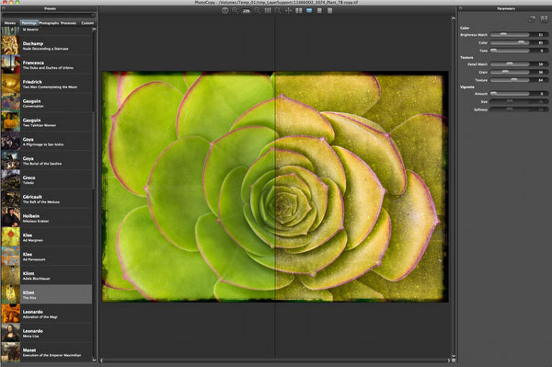The height and width of the screenshot is (367, 552).
Task: Select the Leonardo Mona Lisa preset
Action: [x=46, y=333]
